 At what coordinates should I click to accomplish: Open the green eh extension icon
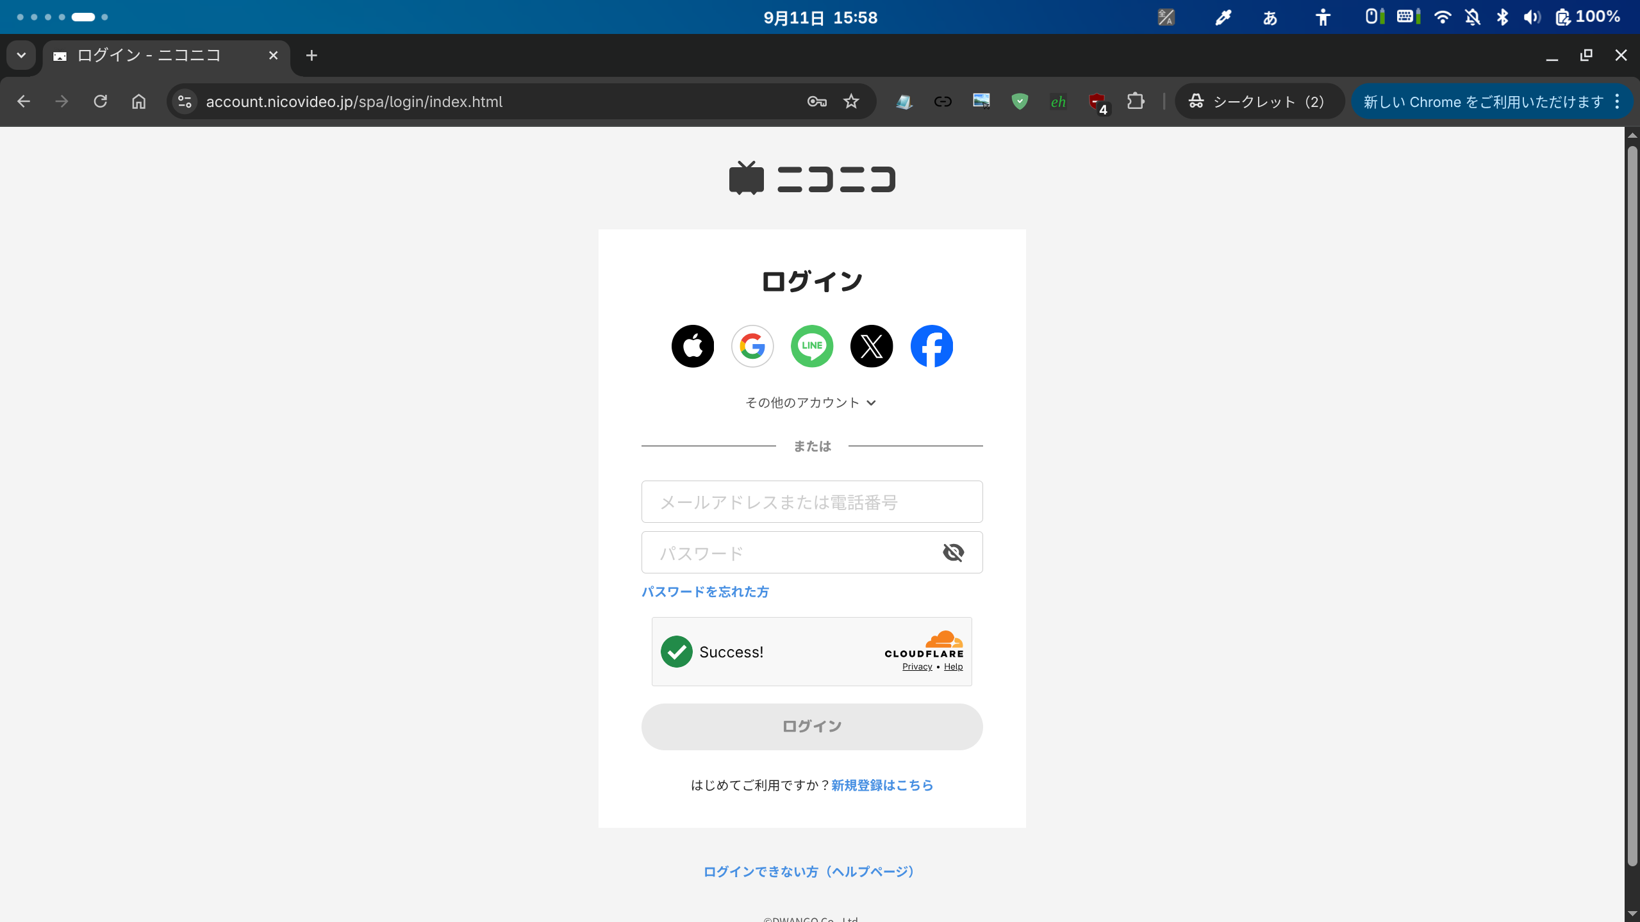(1058, 101)
